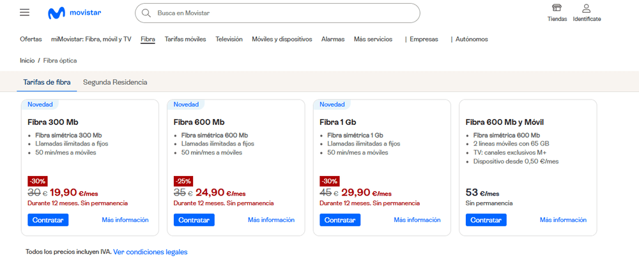The width and height of the screenshot is (639, 269).
Task: Open Ver condiciones legales link
Action: pyautogui.click(x=150, y=252)
